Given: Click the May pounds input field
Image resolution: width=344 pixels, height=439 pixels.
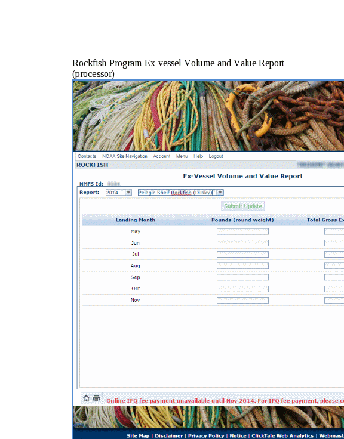Looking at the screenshot, I should click(242, 231).
